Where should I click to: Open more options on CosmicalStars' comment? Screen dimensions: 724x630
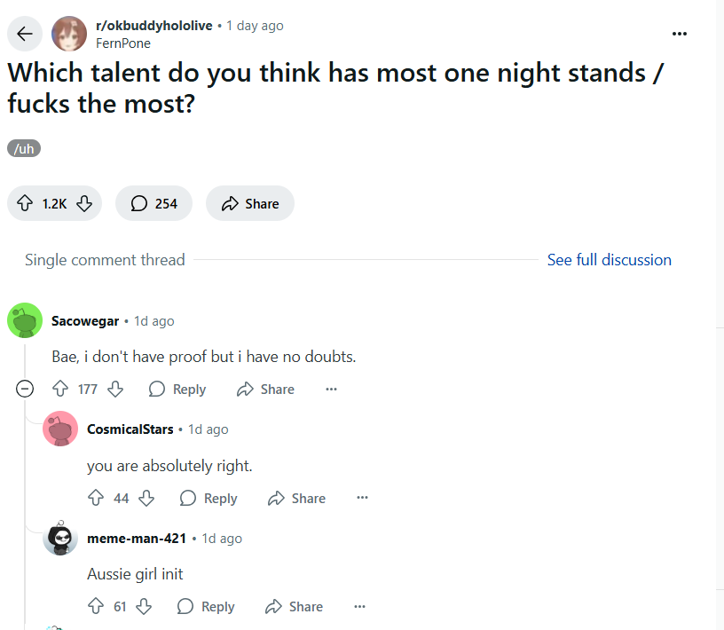[x=362, y=498]
